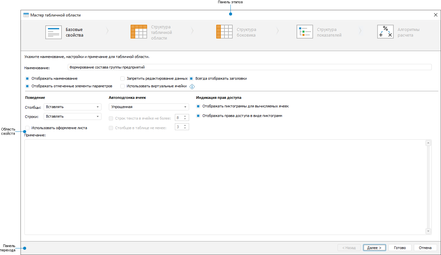The image size is (441, 255).
Task: Enable Использовать оформление листа checkbox
Action: [x=27, y=128]
